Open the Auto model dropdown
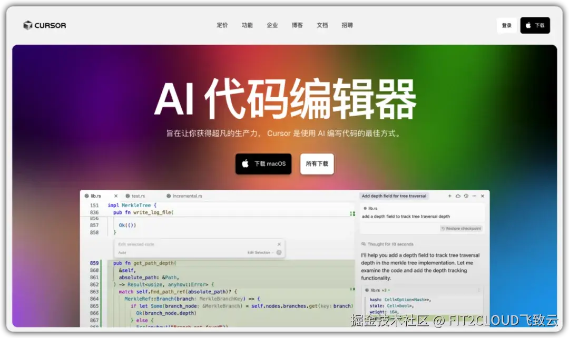 (x=122, y=253)
